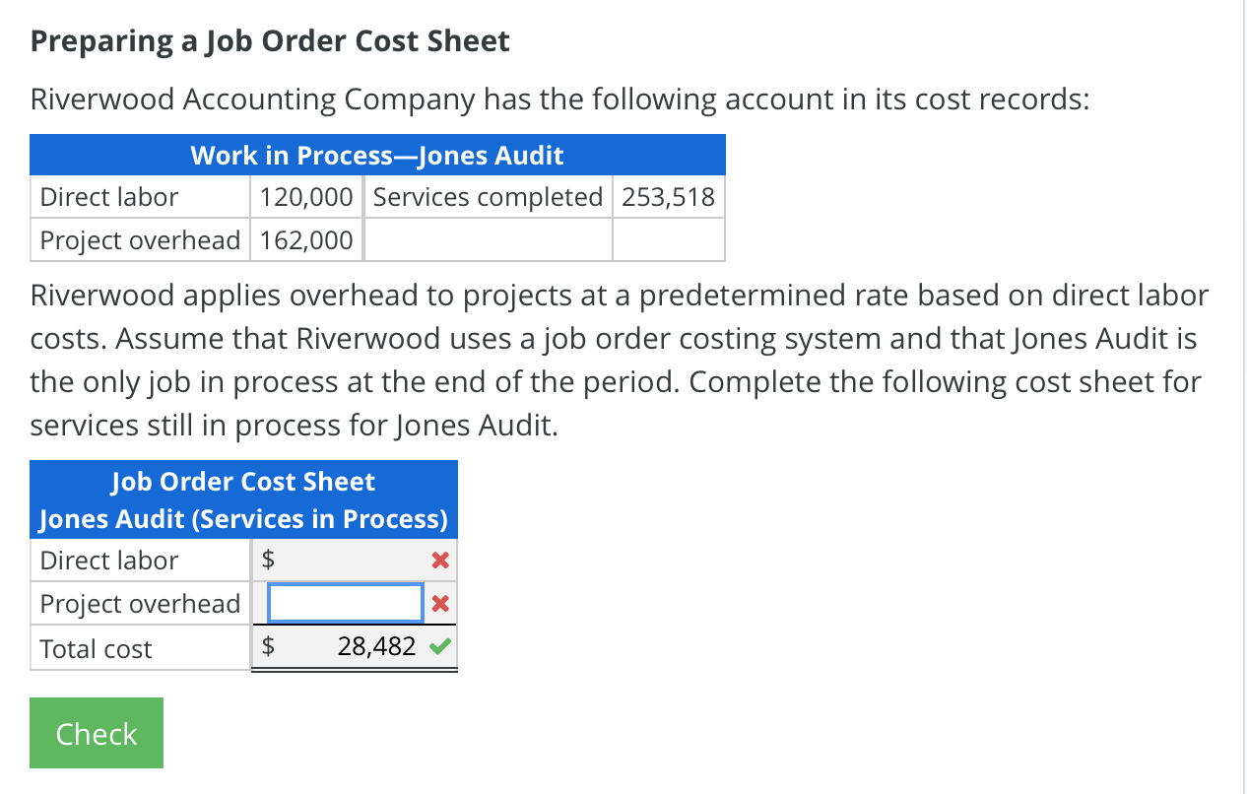The image size is (1247, 794).
Task: Click the Job Order Cost Sheet title bar
Action: point(243,481)
